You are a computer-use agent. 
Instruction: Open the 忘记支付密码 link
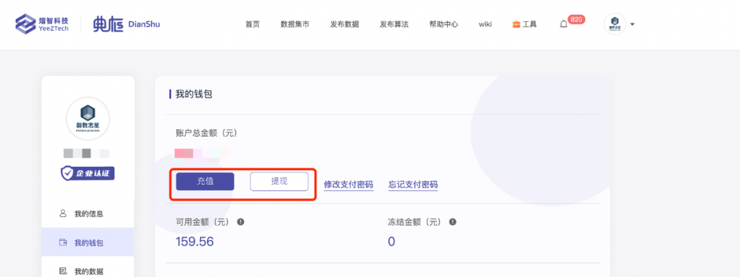(x=413, y=184)
